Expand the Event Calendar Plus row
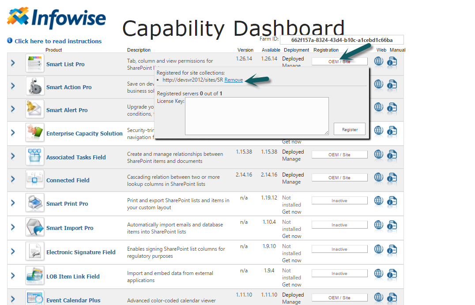Viewport: 475px width, 305px height. (13, 299)
